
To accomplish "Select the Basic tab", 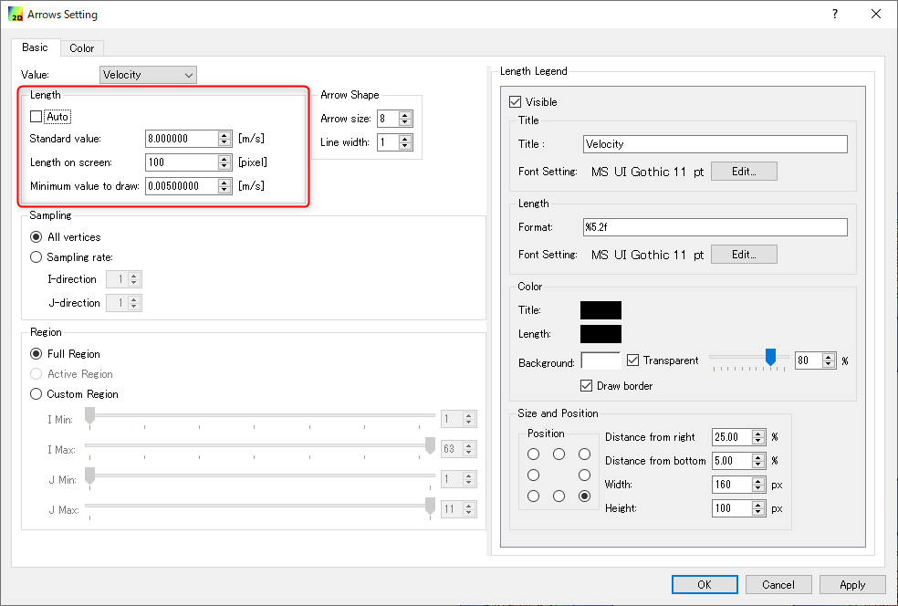I will pyautogui.click(x=35, y=47).
